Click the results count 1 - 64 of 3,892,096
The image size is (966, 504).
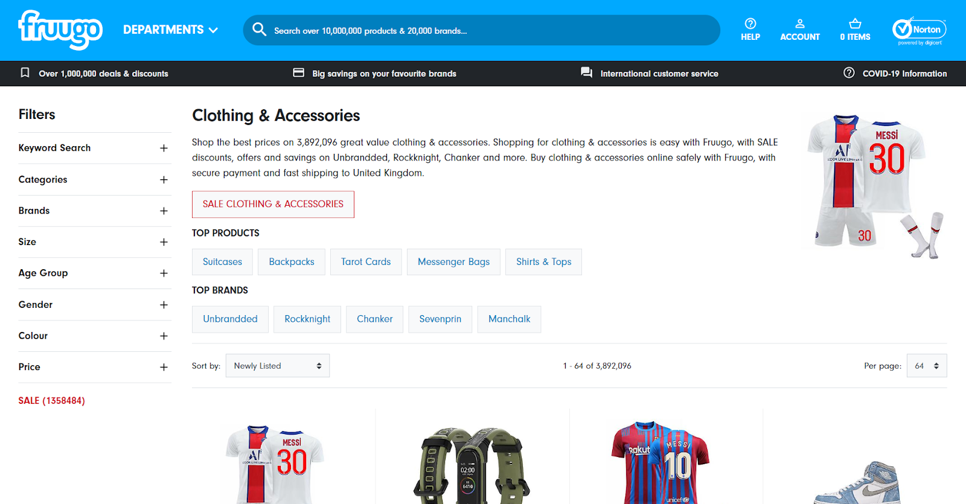click(597, 366)
